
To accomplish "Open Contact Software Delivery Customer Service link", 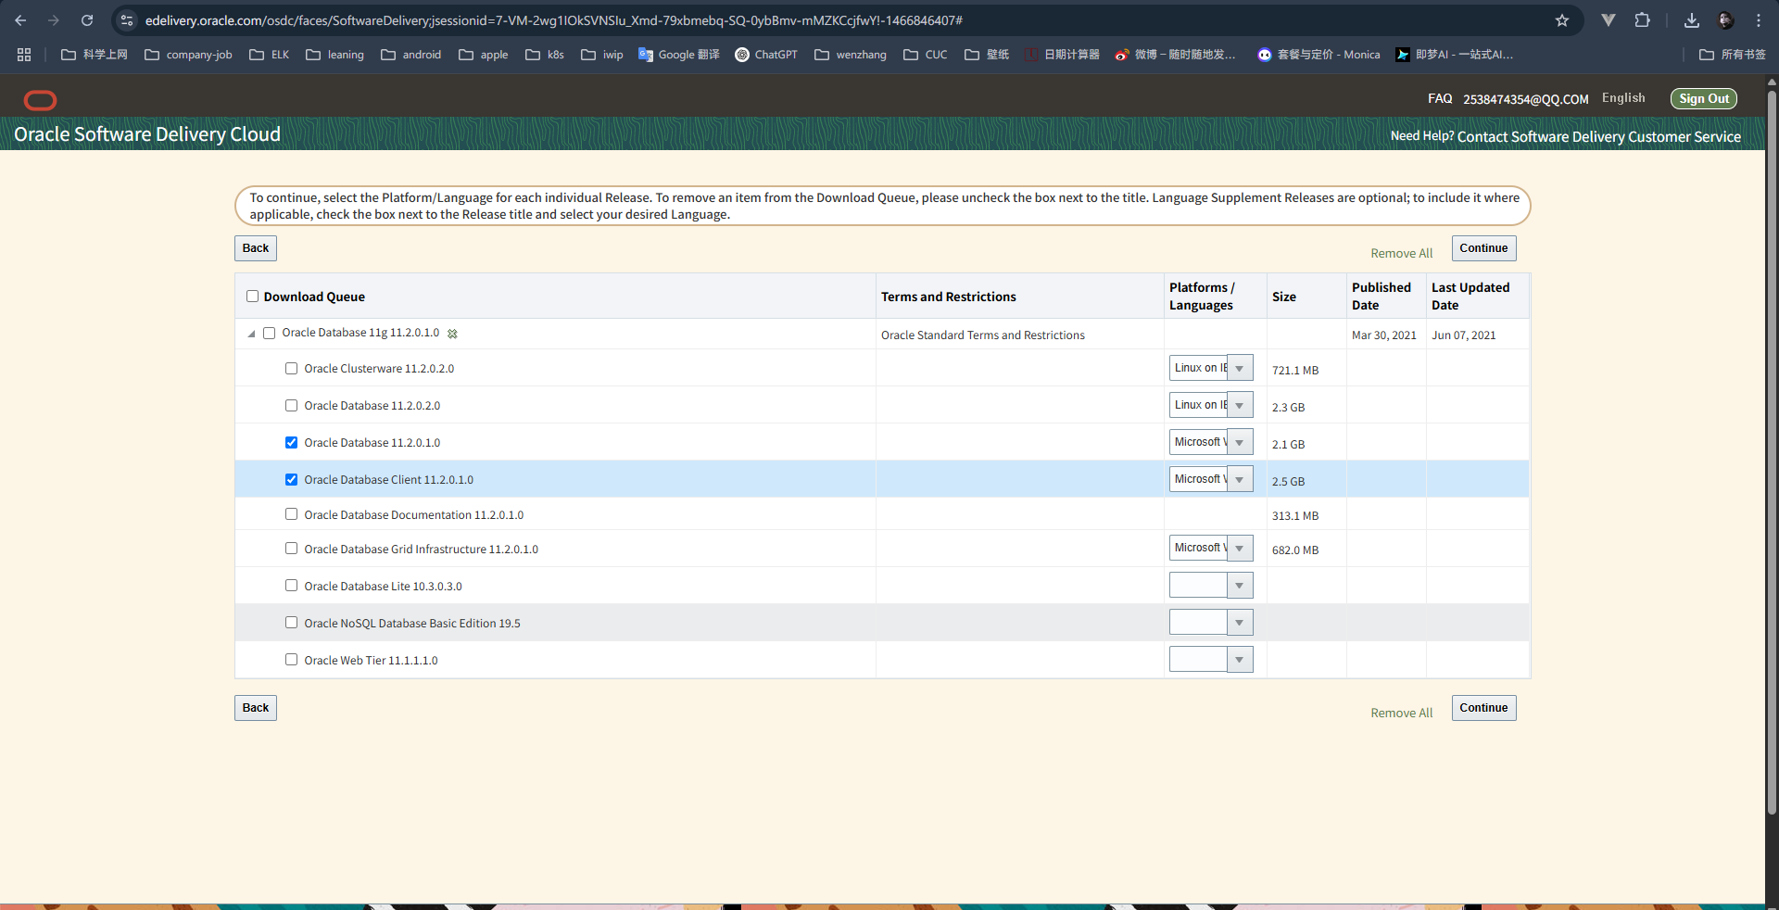I will pos(1598,136).
